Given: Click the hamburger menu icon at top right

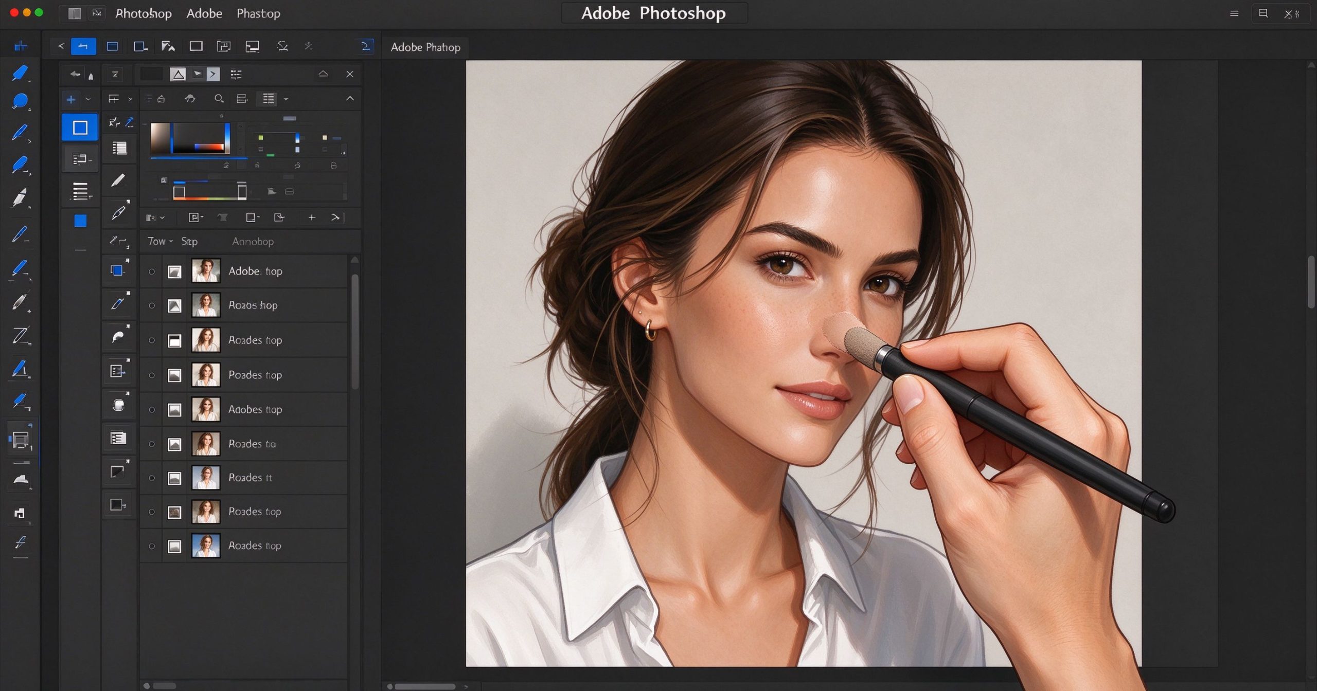Looking at the screenshot, I should (x=1234, y=14).
